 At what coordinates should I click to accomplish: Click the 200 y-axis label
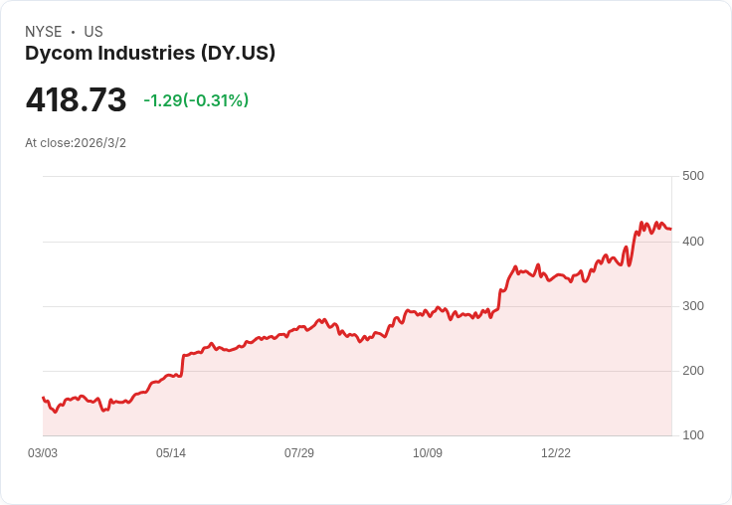tap(692, 371)
